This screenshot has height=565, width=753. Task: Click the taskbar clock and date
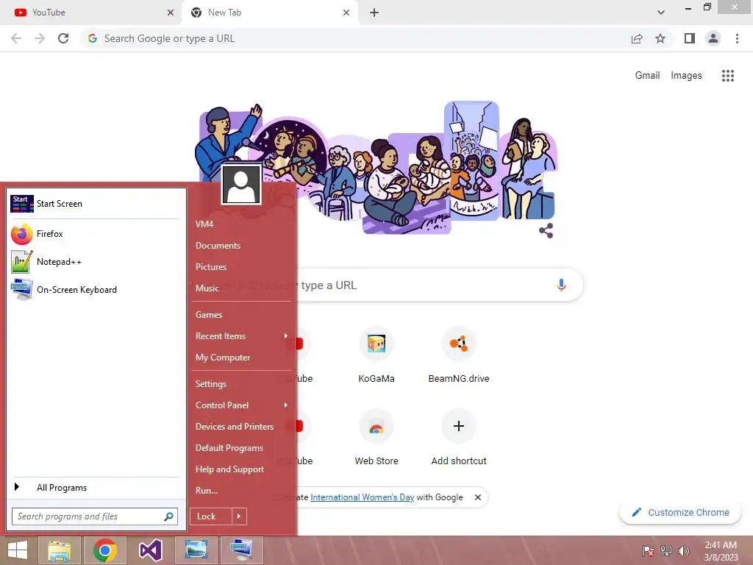tap(721, 551)
